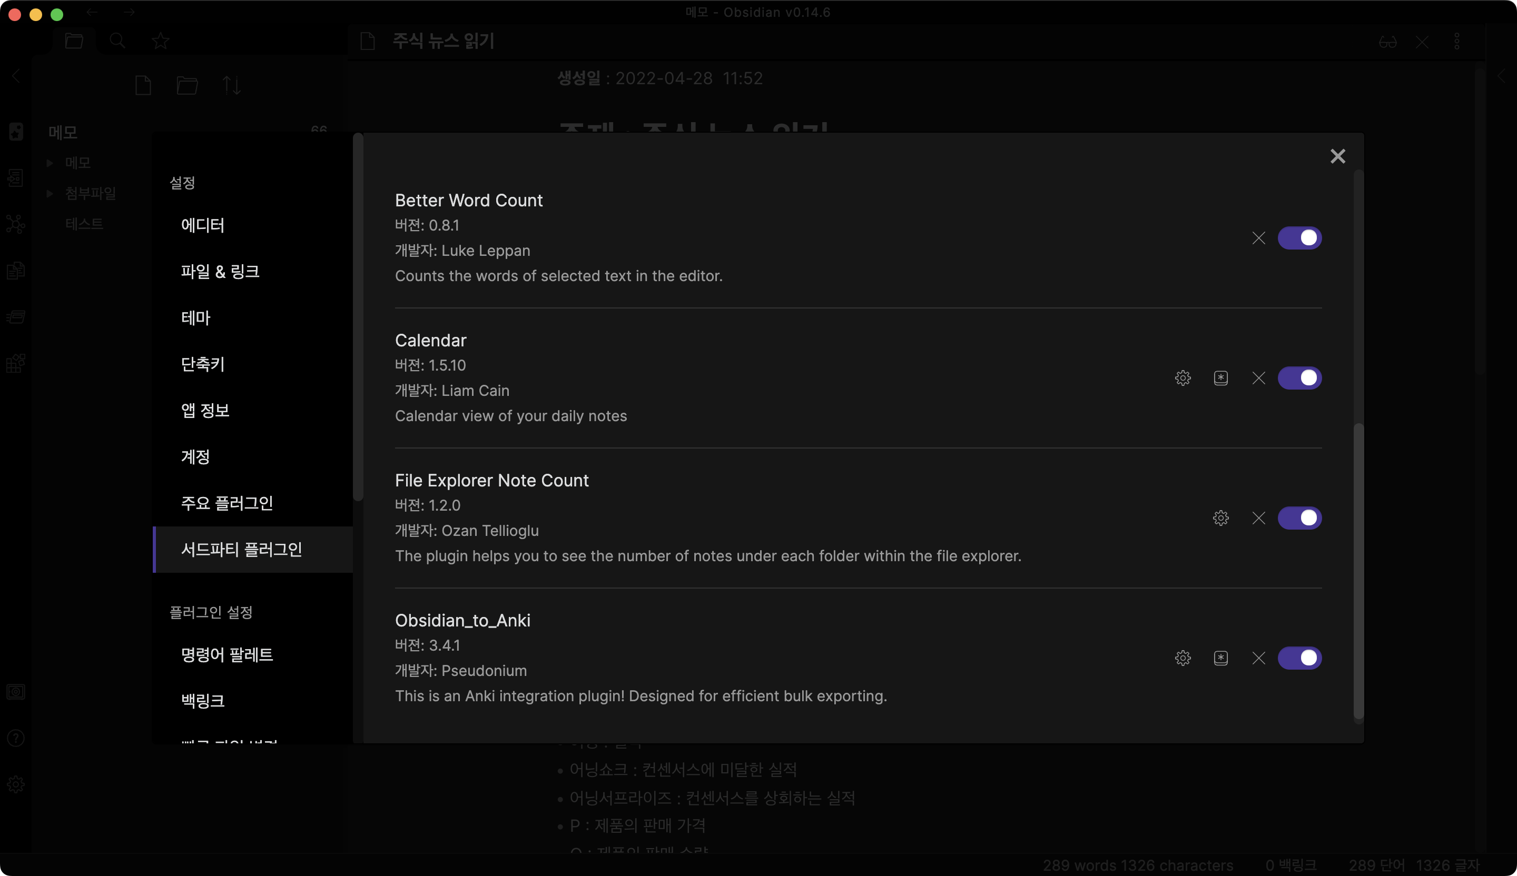The width and height of the screenshot is (1517, 876).
Task: Uninstall Better Word Count plugin
Action: [1258, 237]
